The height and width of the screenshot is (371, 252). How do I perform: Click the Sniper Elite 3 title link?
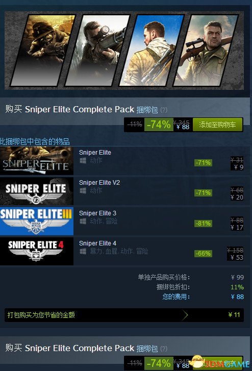(97, 213)
